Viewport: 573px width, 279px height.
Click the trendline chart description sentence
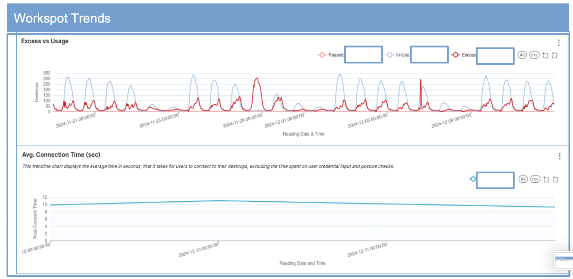[x=208, y=166]
